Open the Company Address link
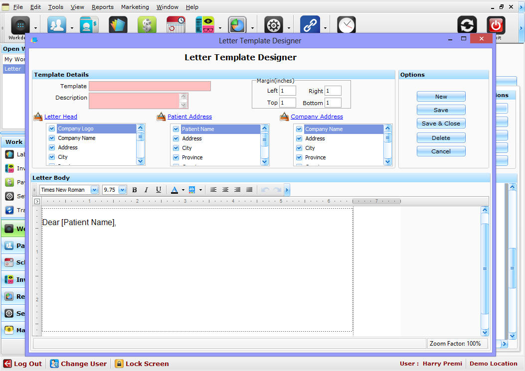The width and height of the screenshot is (525, 371). 317,117
